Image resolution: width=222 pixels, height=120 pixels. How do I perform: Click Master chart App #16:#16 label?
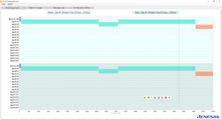[14, 61]
